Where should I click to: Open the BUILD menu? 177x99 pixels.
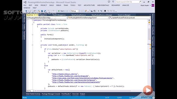(x=51, y=5)
